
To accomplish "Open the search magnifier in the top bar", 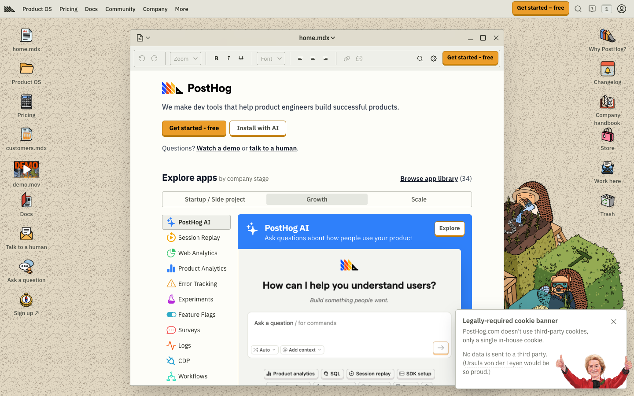I will [578, 8].
